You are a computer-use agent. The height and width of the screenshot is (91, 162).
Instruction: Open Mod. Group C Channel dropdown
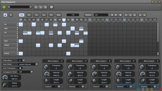[107, 86]
